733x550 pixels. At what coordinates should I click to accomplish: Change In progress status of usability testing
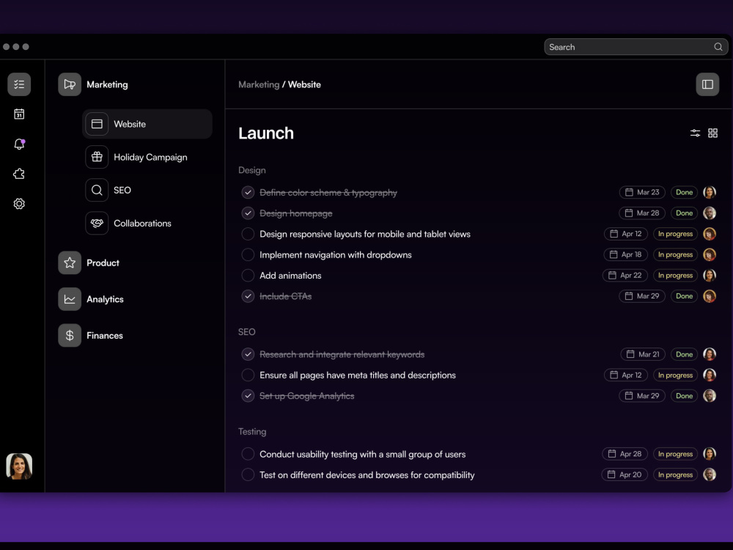coord(676,454)
